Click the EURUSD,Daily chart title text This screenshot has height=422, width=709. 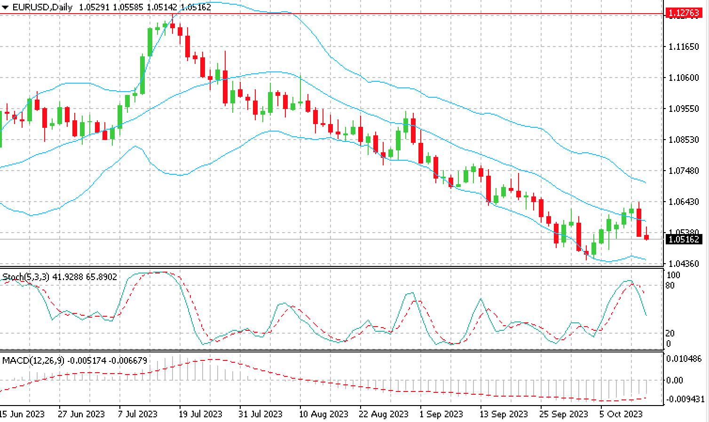(x=42, y=8)
